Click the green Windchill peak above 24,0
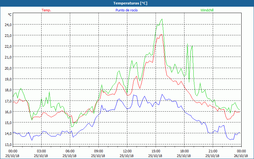This screenshot has height=159, width=254. point(162,19)
